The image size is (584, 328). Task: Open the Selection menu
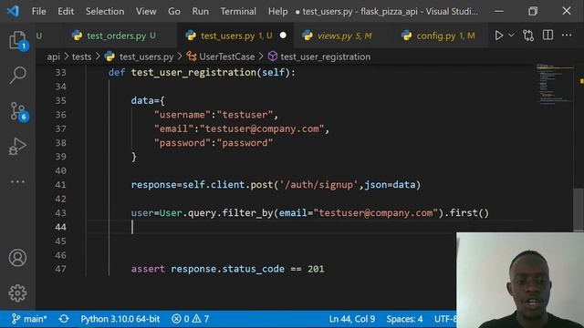click(x=105, y=12)
